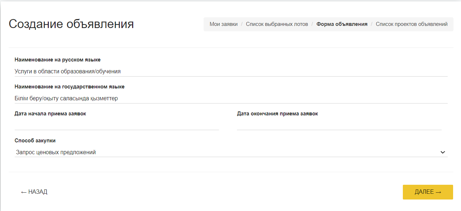461x211 pixels.
Task: Click the Дата начала приема заявок date field
Action: [x=117, y=125]
